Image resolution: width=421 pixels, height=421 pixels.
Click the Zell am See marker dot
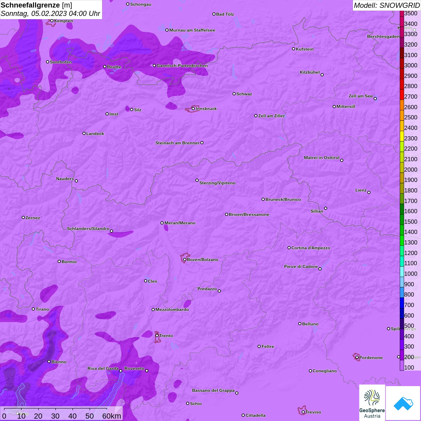(375, 99)
